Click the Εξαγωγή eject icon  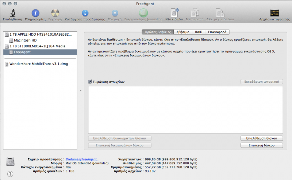115,13
